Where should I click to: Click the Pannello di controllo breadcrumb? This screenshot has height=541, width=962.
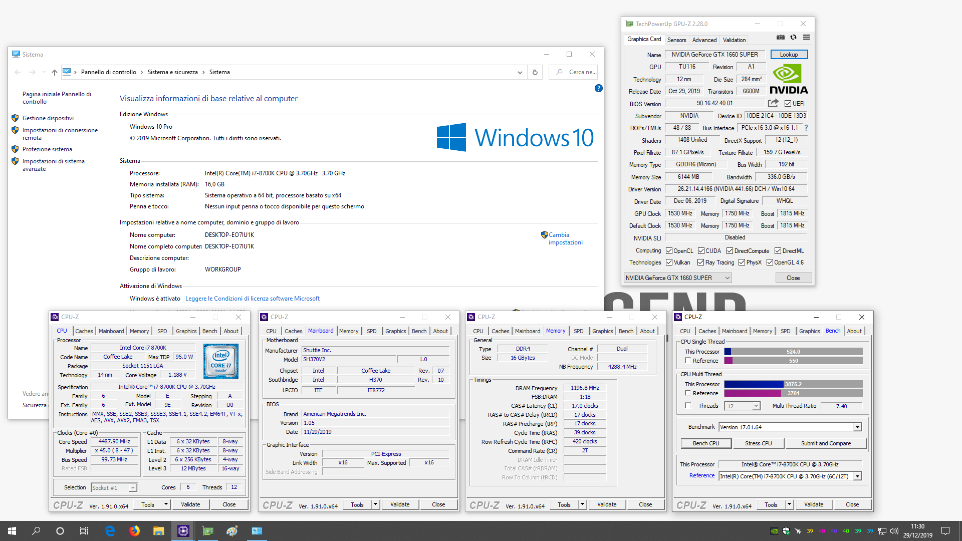click(x=109, y=72)
